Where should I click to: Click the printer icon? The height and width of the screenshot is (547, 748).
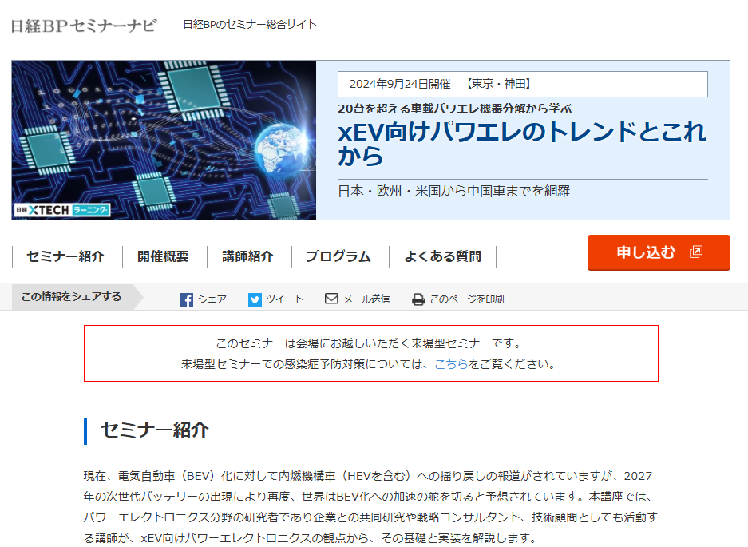coord(418,299)
